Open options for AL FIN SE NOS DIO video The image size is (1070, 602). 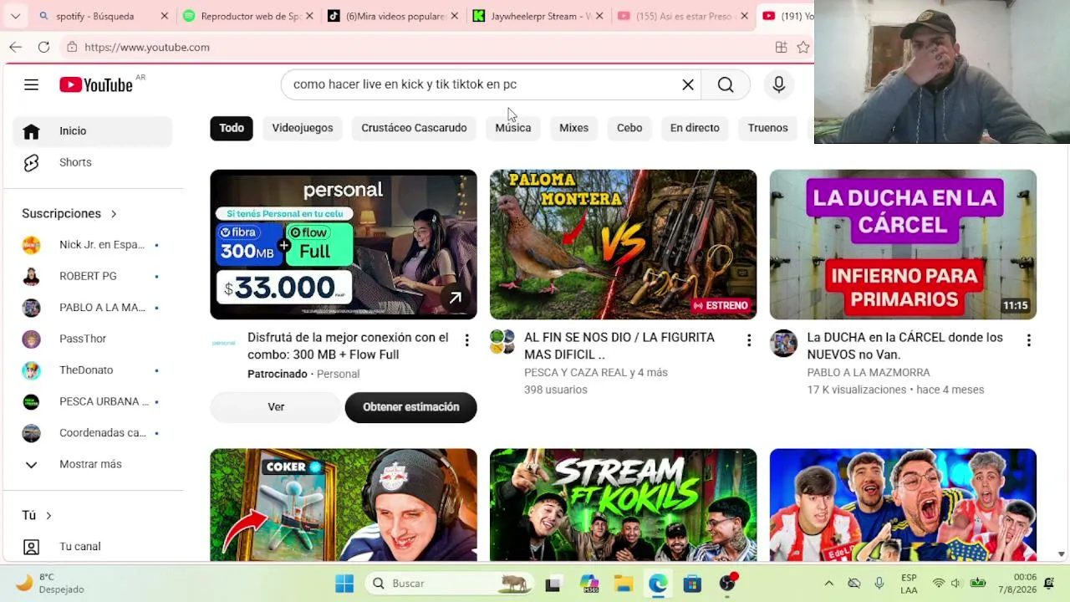(x=749, y=339)
